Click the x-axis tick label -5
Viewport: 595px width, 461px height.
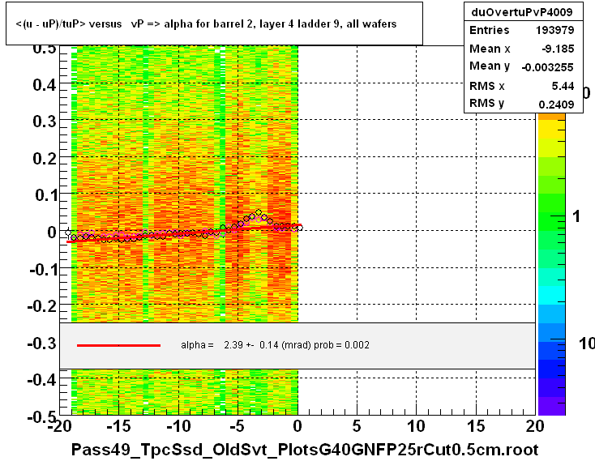click(x=237, y=426)
